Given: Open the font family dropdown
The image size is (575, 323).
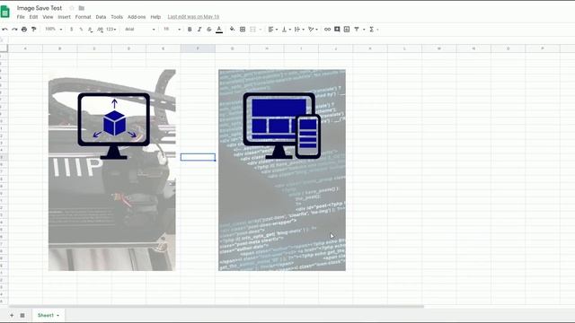Looking at the screenshot, I should pos(140,30).
